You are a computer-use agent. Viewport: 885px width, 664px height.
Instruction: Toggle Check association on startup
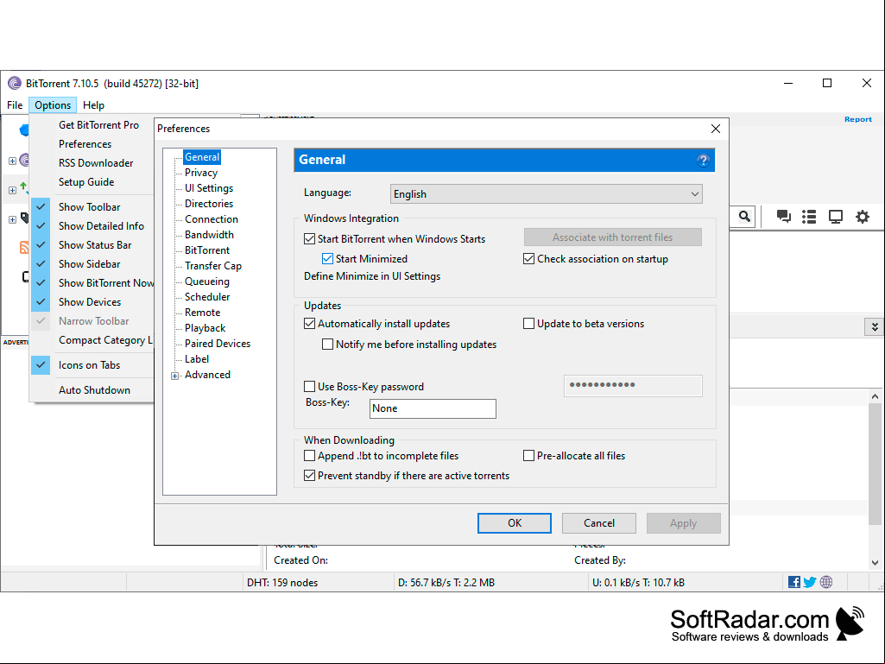[x=529, y=258]
